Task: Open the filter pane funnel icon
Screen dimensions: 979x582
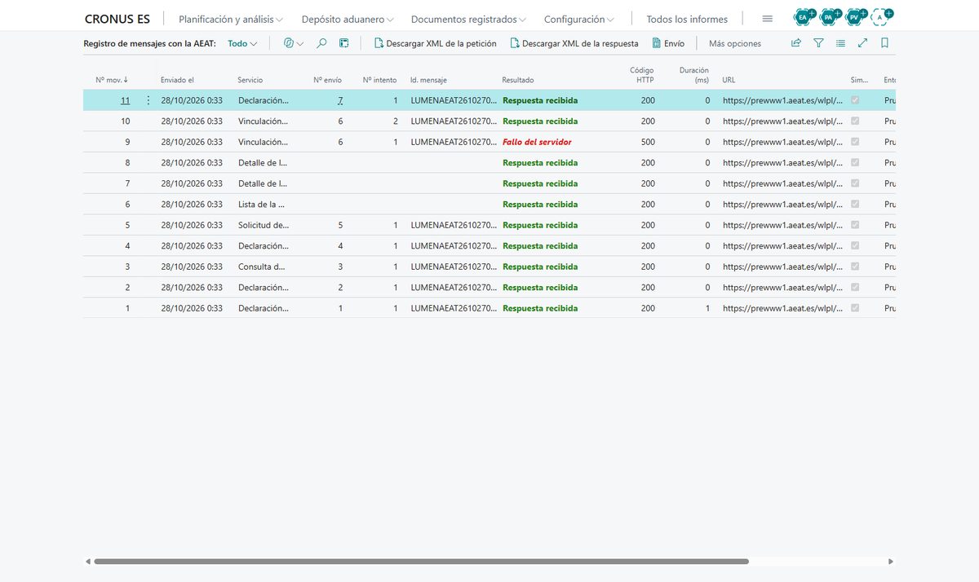Action: click(x=818, y=43)
